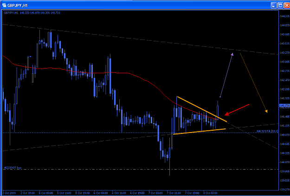
Task: Click the 140.605 price axis label
Action: tap(285, 144)
